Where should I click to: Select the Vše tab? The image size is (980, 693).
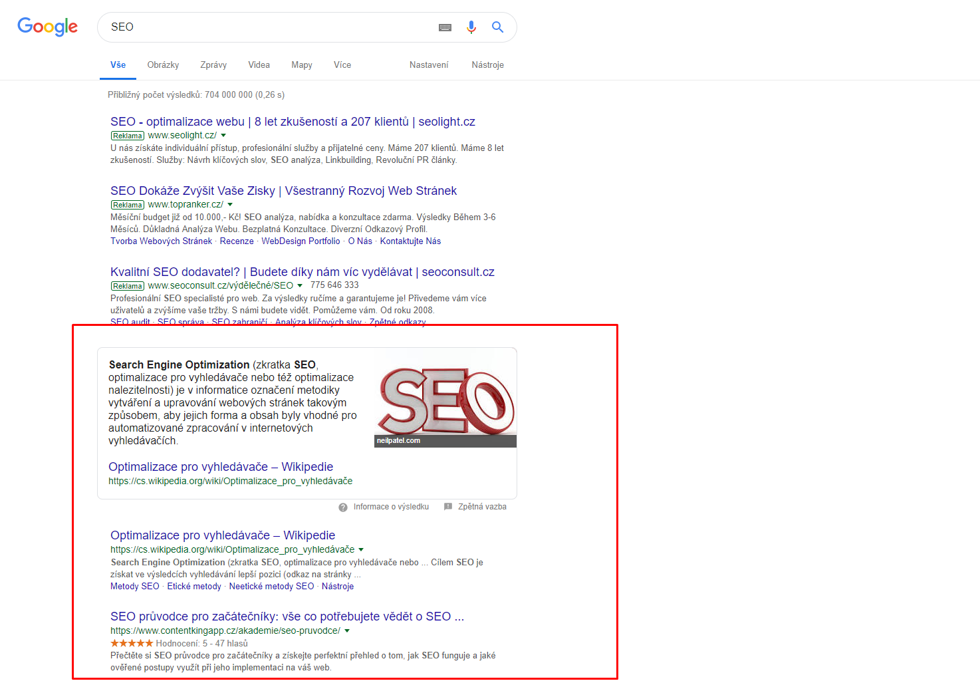click(x=118, y=65)
